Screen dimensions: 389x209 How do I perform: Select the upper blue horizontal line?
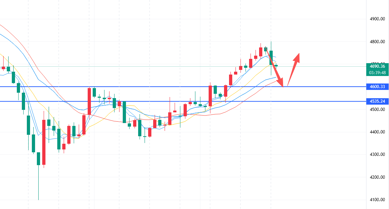point(143,87)
